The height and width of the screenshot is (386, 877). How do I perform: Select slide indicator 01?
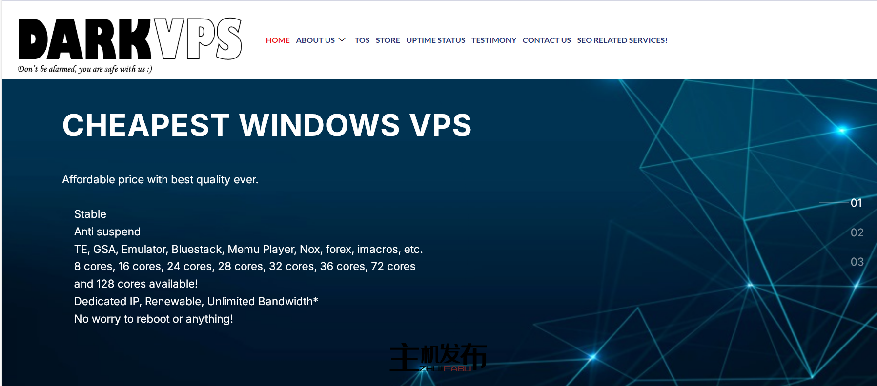[856, 203]
